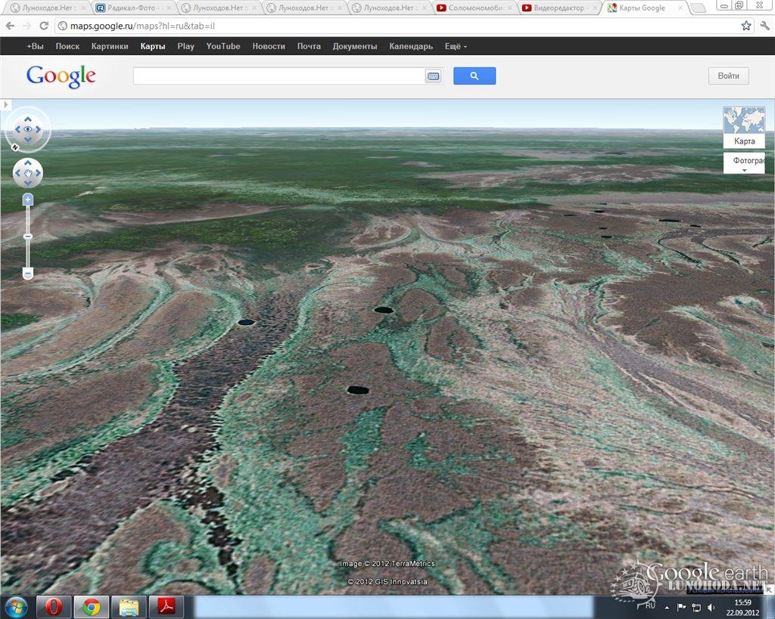
Task: Pan map down with the pan control down arrow
Action: [x=28, y=183]
